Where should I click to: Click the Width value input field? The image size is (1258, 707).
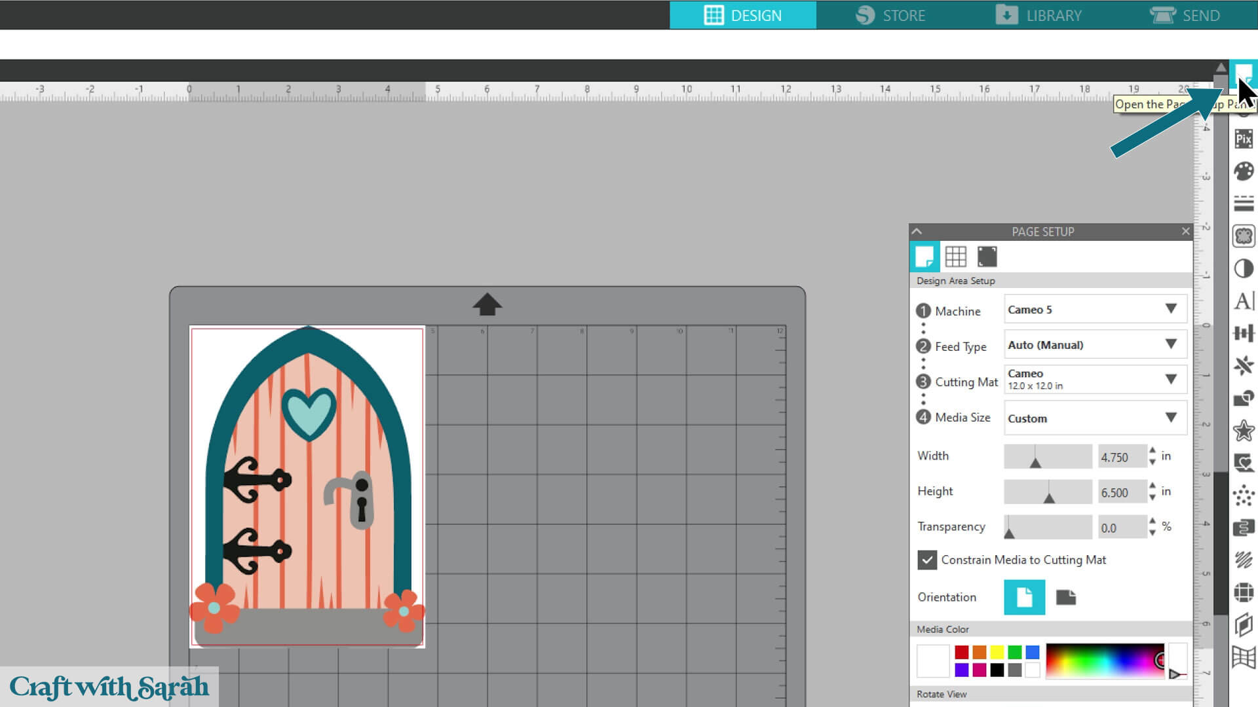[1120, 457]
